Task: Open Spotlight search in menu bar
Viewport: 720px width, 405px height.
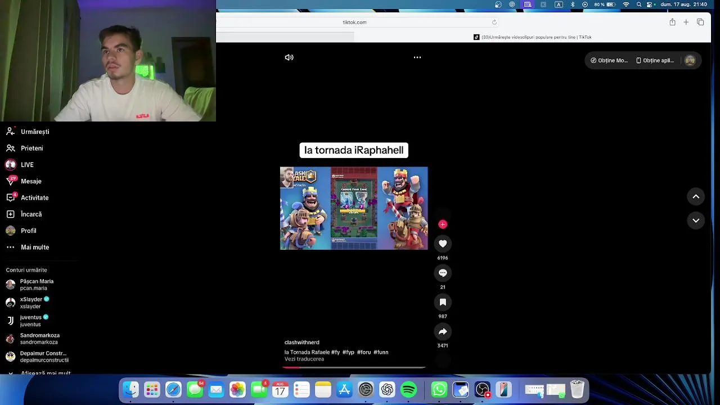Action: coord(639,4)
